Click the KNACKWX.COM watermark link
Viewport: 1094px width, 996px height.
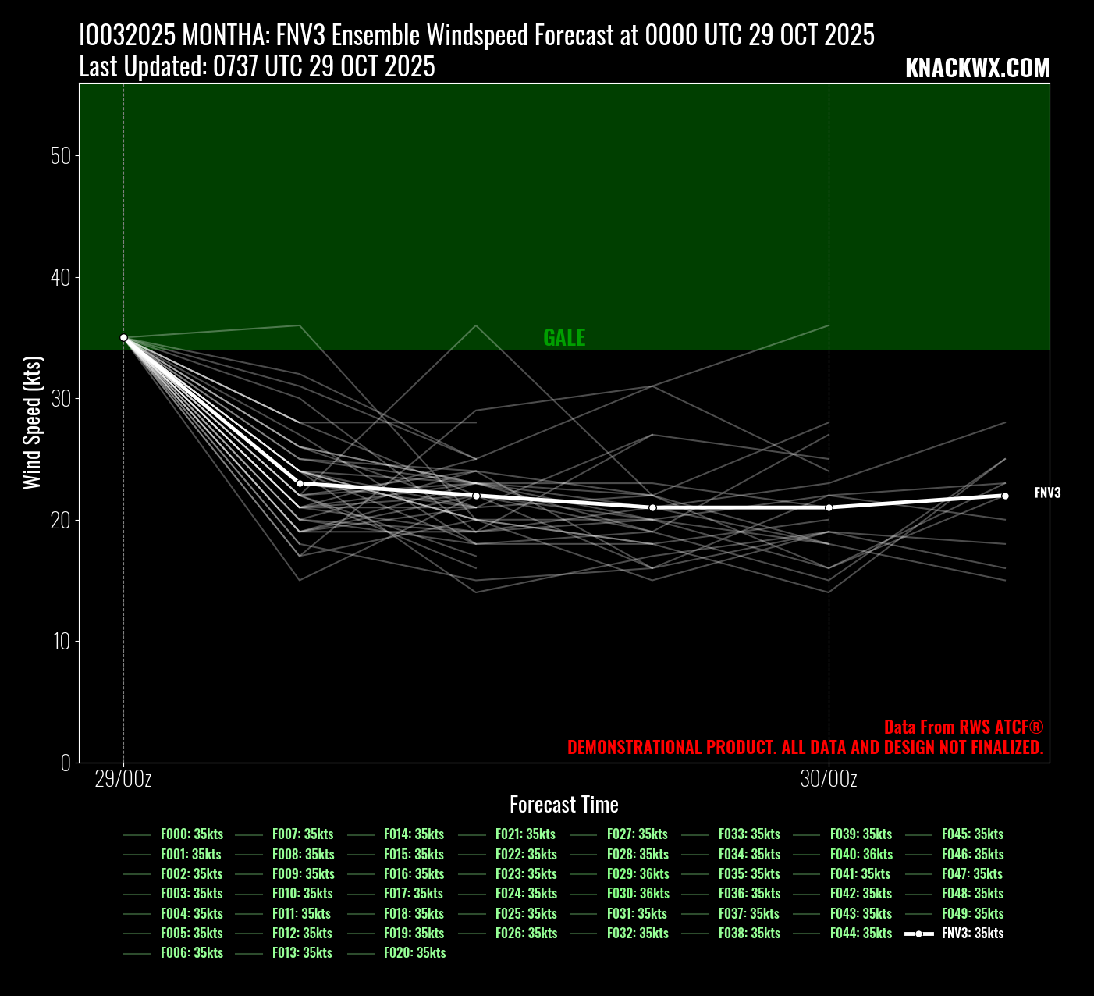(x=977, y=69)
